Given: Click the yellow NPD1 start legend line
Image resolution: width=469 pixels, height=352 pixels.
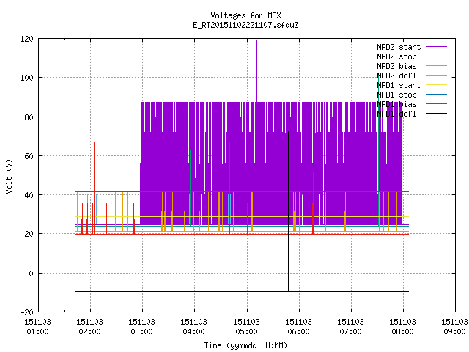Looking at the screenshot, I should tap(437, 85).
